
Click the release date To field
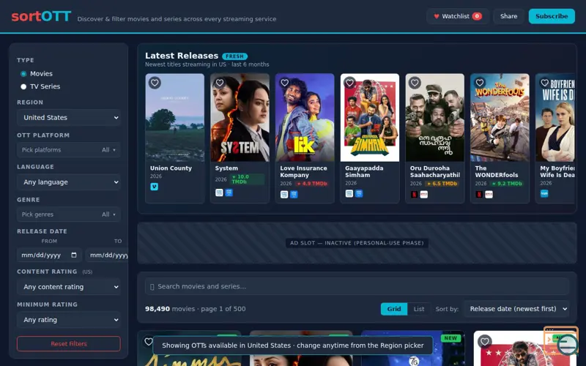click(x=107, y=255)
